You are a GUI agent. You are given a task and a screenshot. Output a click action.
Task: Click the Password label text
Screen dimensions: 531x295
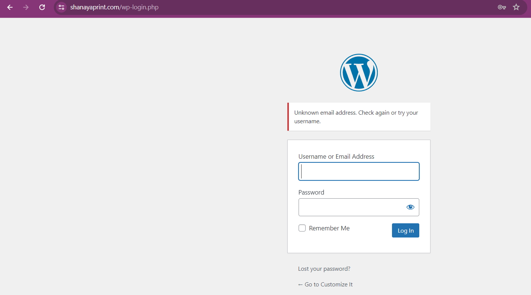311,192
